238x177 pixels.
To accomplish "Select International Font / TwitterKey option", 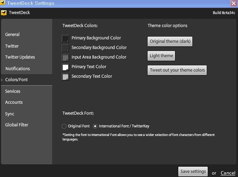I will (x=95, y=126).
